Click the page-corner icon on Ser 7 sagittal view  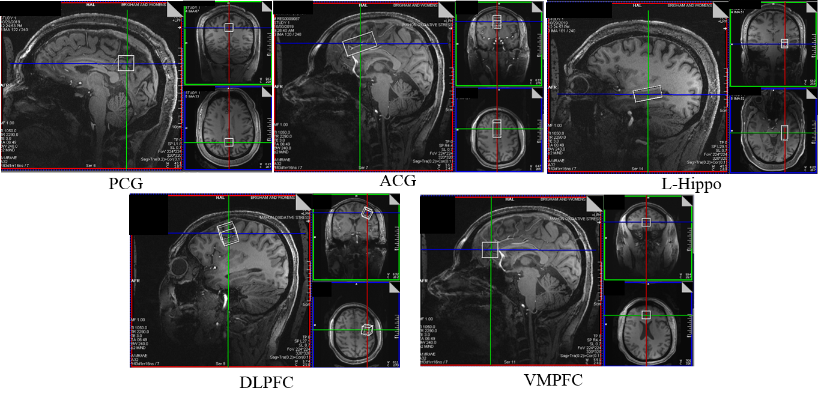tap(446, 10)
